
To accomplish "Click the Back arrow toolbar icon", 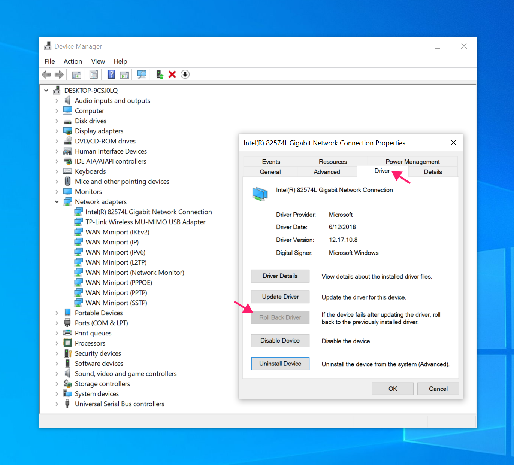I will click(46, 75).
